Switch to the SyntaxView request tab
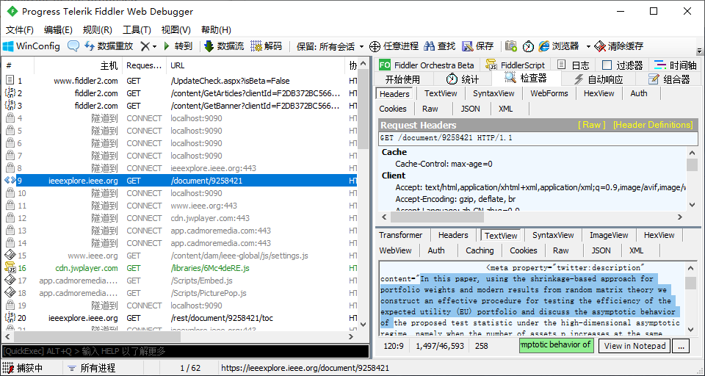Screen dimensions: 705x376 pos(493,93)
